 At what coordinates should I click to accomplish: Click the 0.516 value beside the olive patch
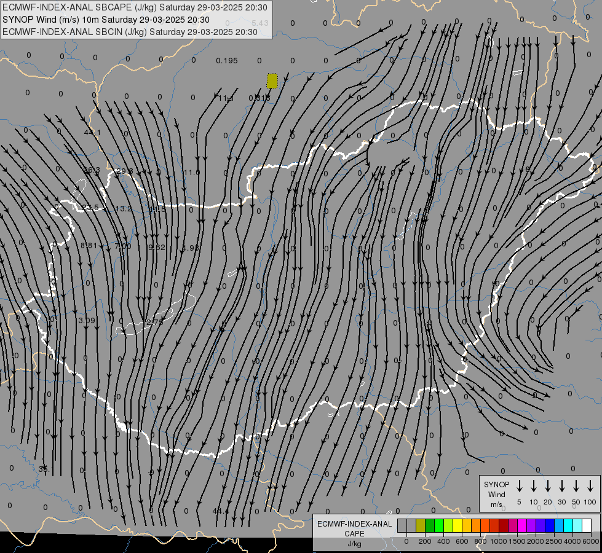[x=259, y=98]
